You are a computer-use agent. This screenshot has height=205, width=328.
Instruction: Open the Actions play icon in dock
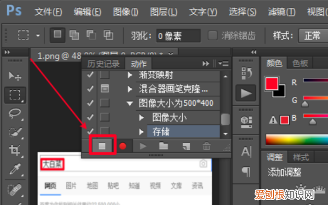(x=246, y=93)
